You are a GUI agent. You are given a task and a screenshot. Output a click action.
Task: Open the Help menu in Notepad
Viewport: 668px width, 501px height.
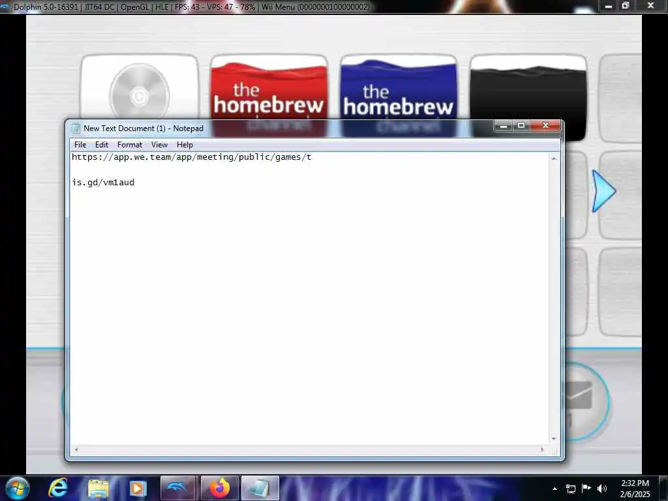point(185,145)
